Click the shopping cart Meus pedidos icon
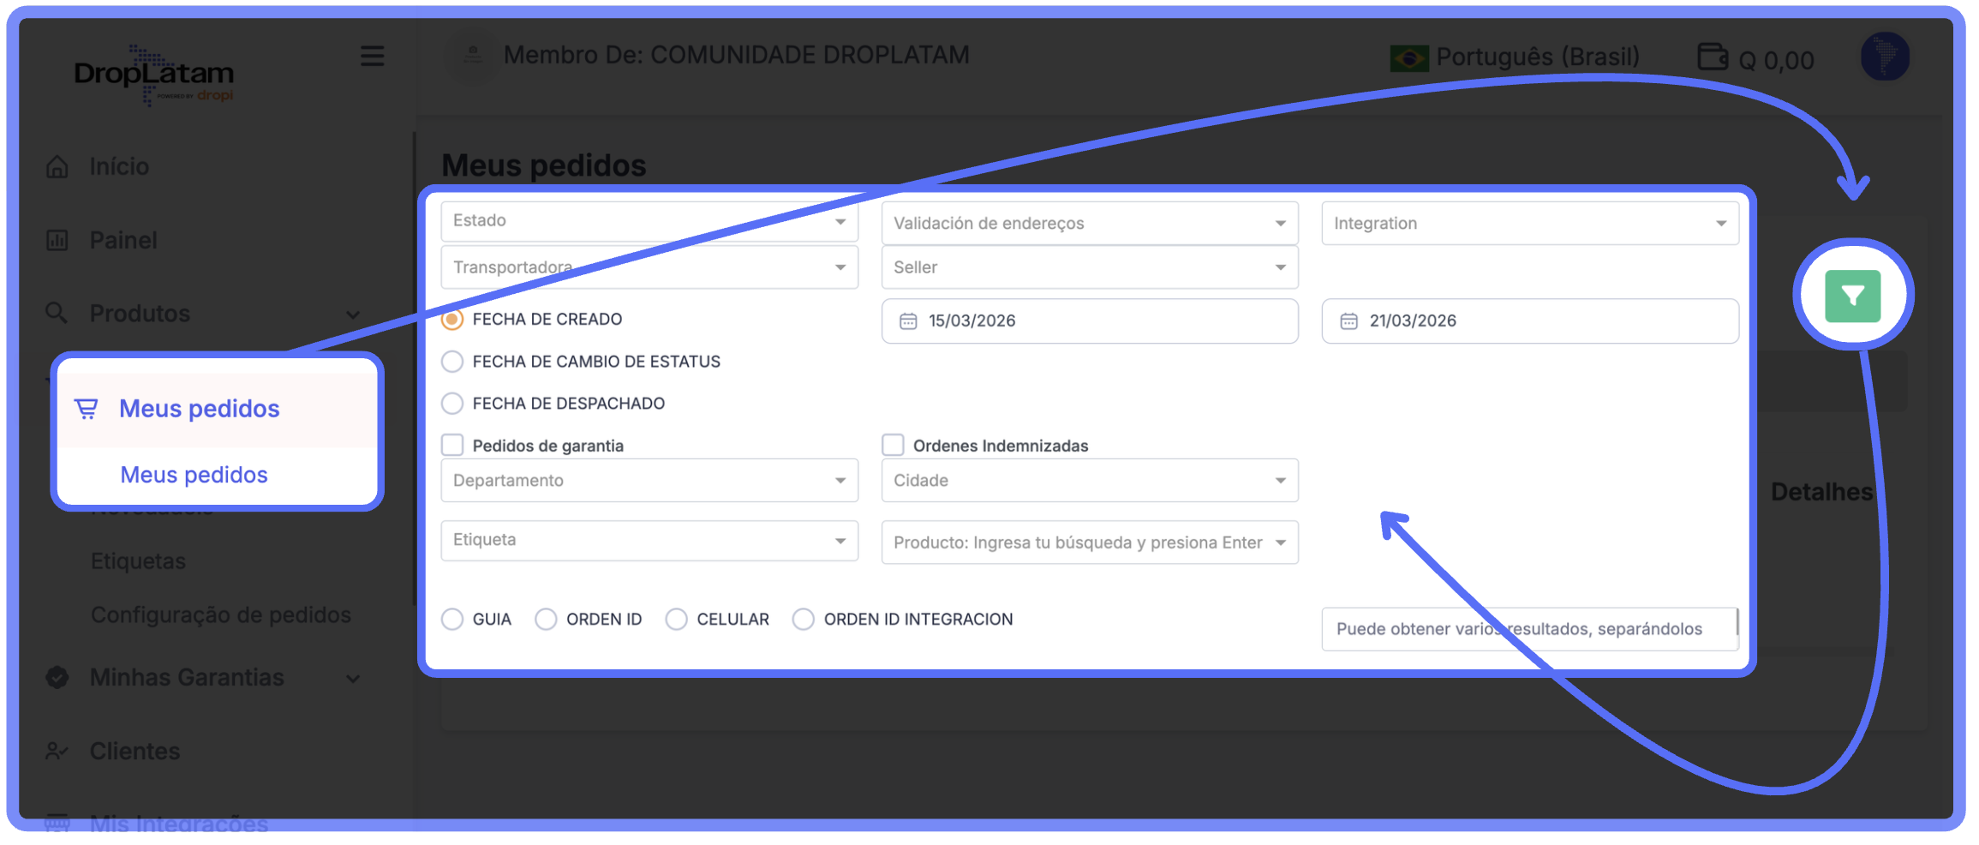1979x845 pixels. click(x=87, y=409)
